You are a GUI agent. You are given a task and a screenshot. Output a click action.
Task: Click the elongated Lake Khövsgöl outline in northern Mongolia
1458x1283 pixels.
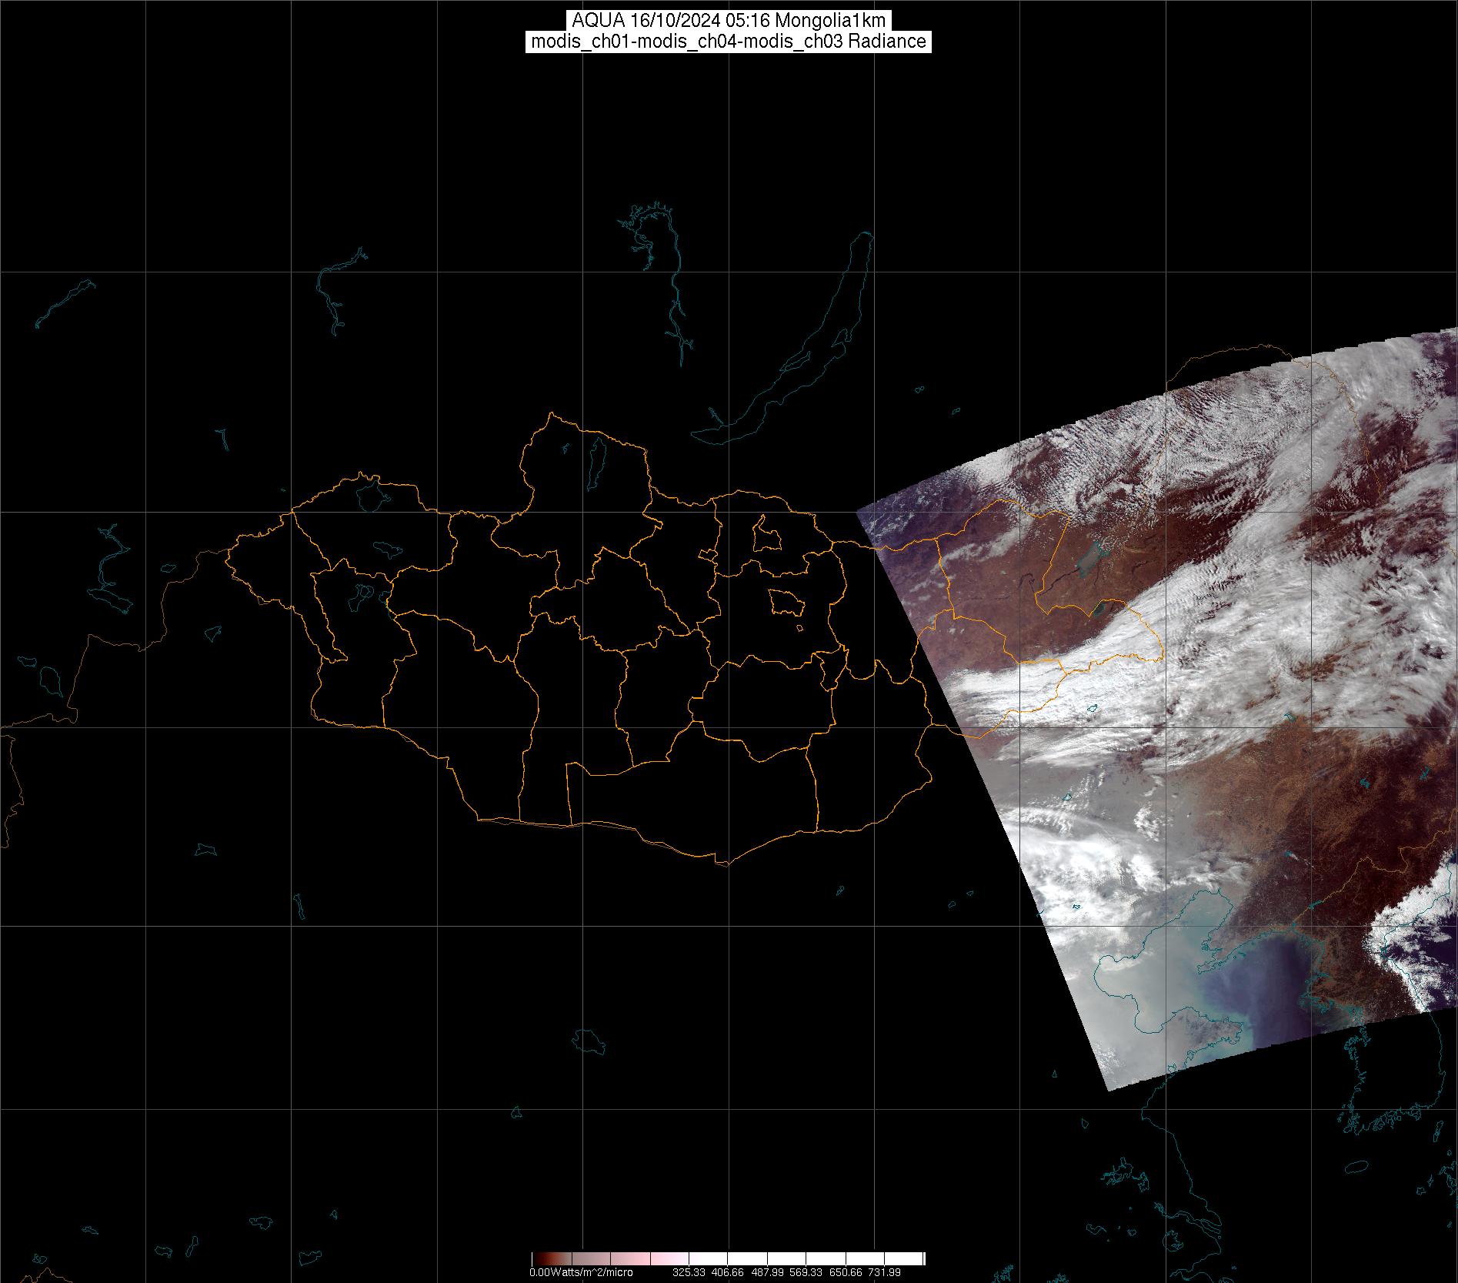596,459
